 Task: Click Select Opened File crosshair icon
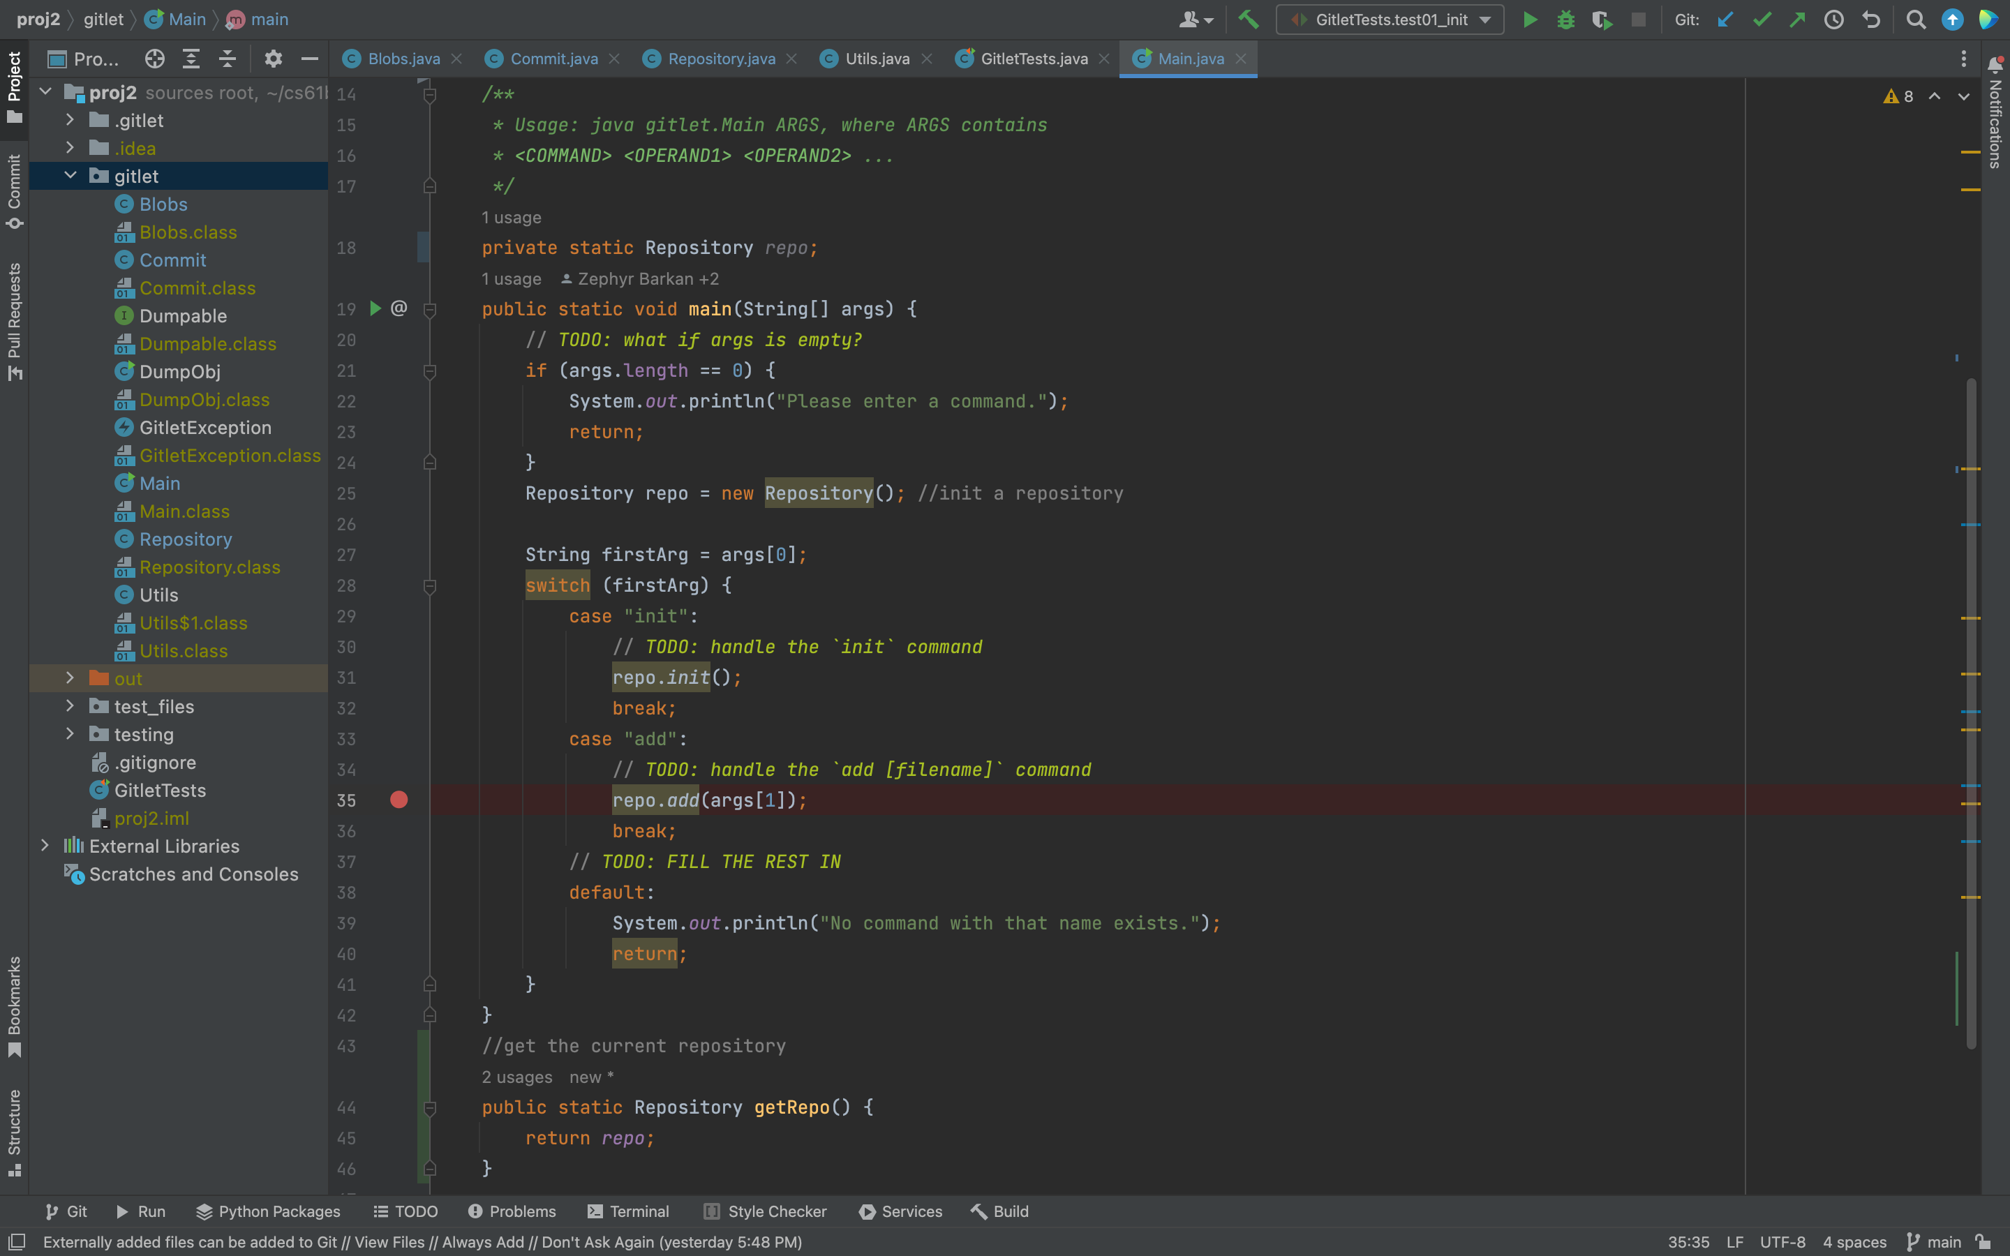[x=154, y=59]
